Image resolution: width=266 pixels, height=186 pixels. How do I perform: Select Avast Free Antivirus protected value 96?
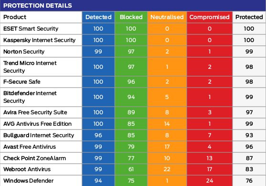tap(249, 147)
